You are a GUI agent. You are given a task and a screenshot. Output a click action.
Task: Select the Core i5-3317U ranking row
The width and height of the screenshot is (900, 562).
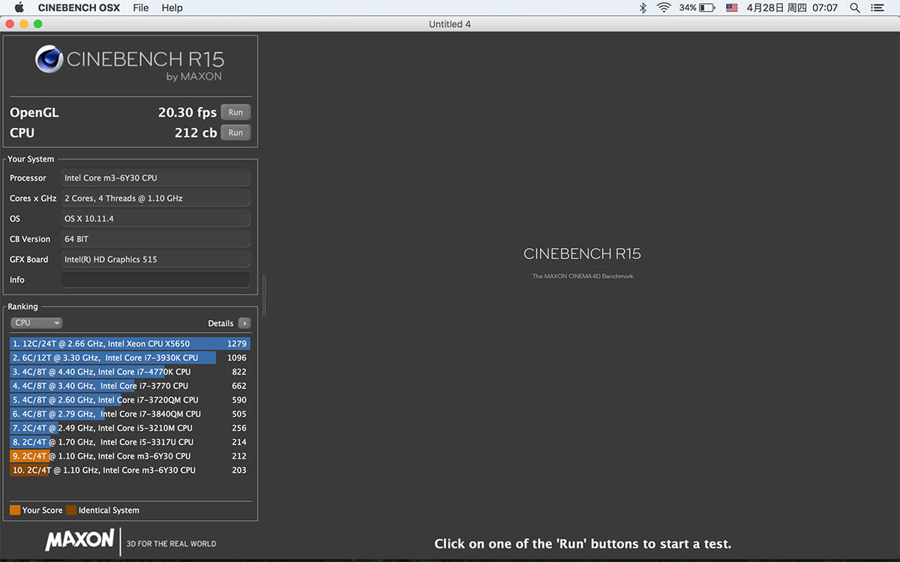point(130,442)
